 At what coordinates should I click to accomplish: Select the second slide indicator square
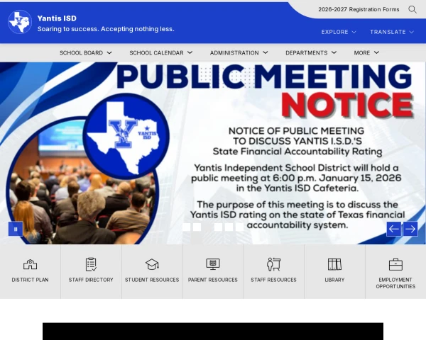[x=197, y=227]
